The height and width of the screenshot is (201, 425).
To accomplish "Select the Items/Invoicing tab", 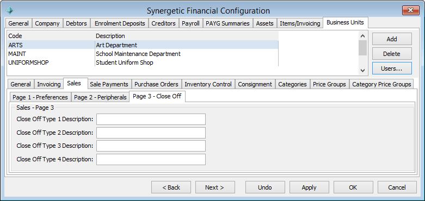I will click(x=300, y=23).
